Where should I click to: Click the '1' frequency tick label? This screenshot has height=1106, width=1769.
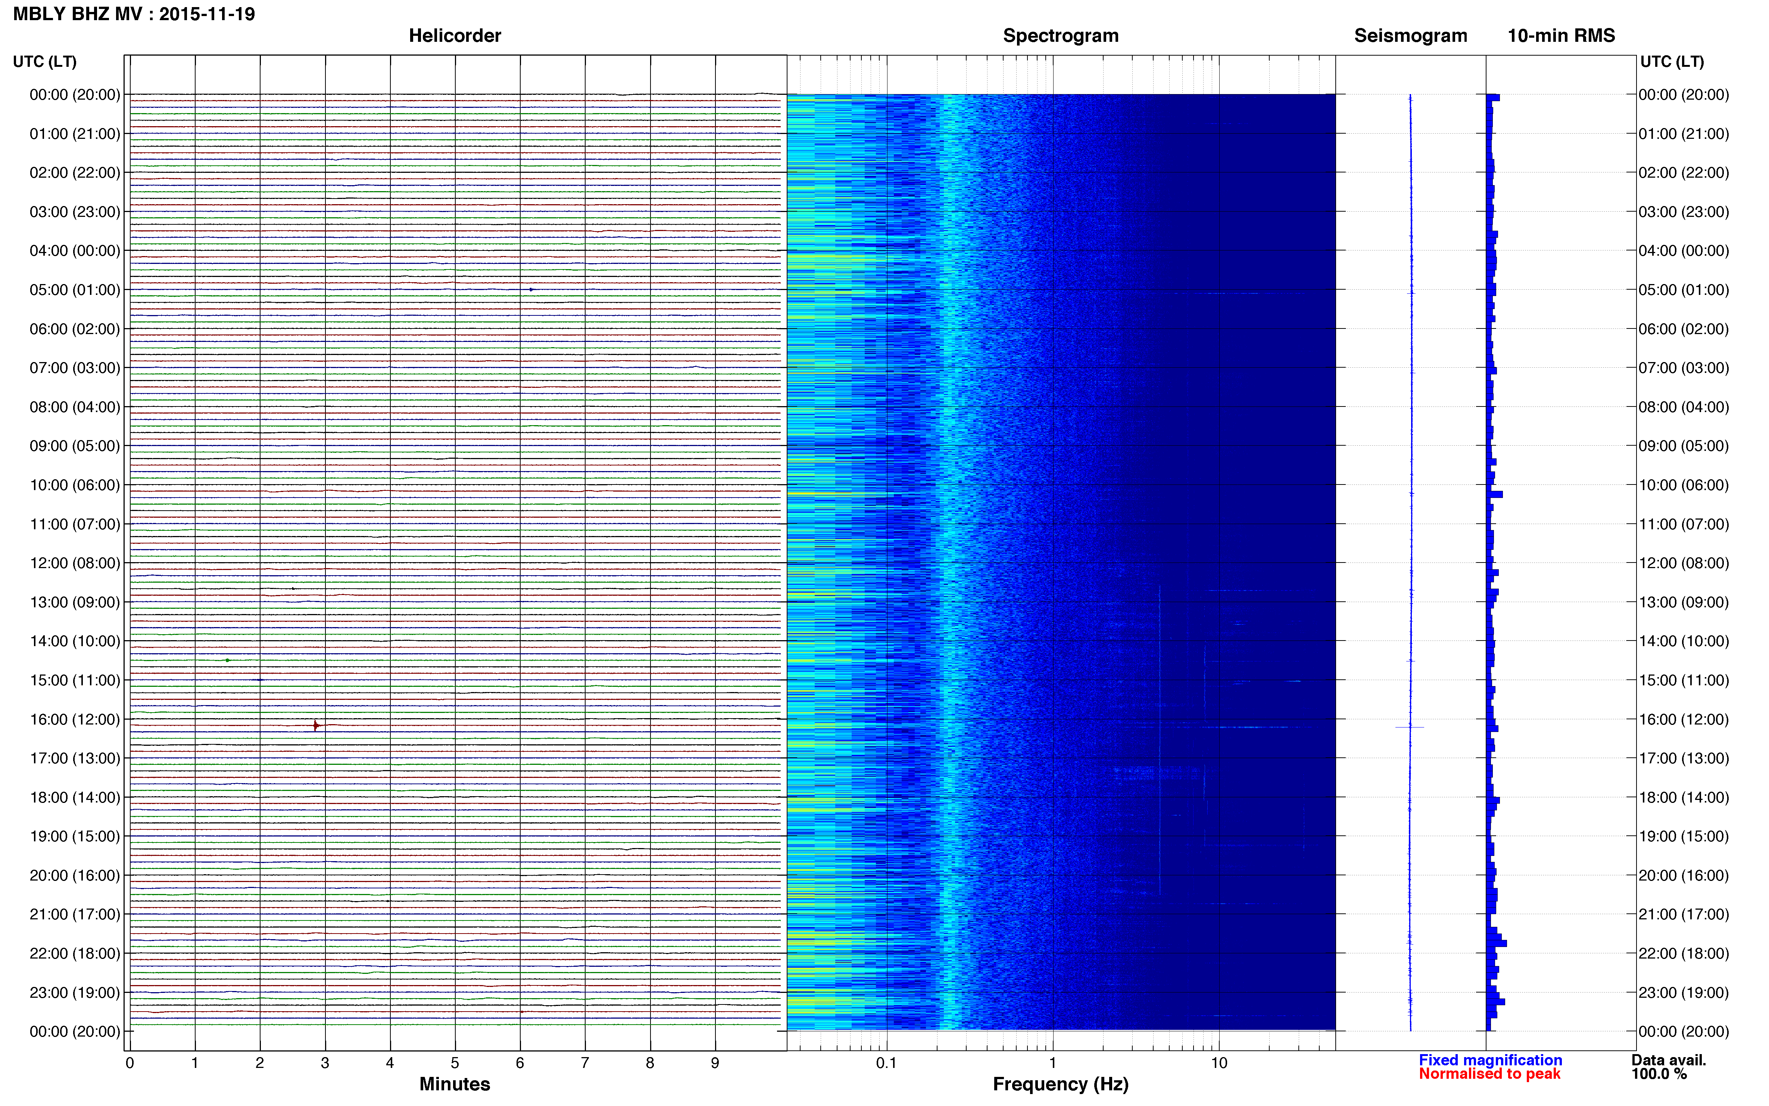1052,1063
